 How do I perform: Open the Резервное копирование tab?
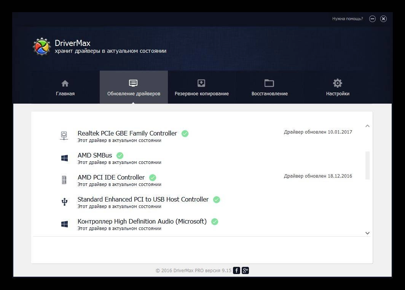click(202, 87)
